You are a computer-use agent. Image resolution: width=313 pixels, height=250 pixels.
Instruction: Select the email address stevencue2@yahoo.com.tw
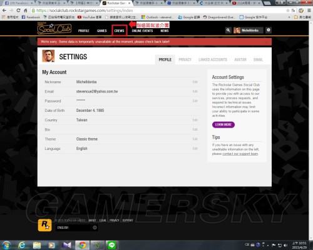point(97,91)
